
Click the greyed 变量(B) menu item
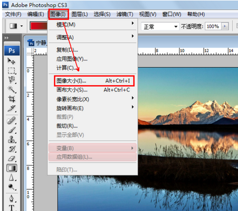[x=92, y=148]
